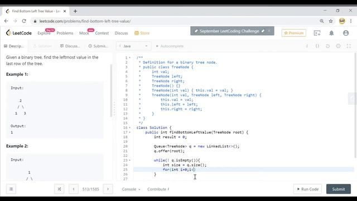Switch to the Solution tab
The height and width of the screenshot is (201, 357).
[x=42, y=46]
